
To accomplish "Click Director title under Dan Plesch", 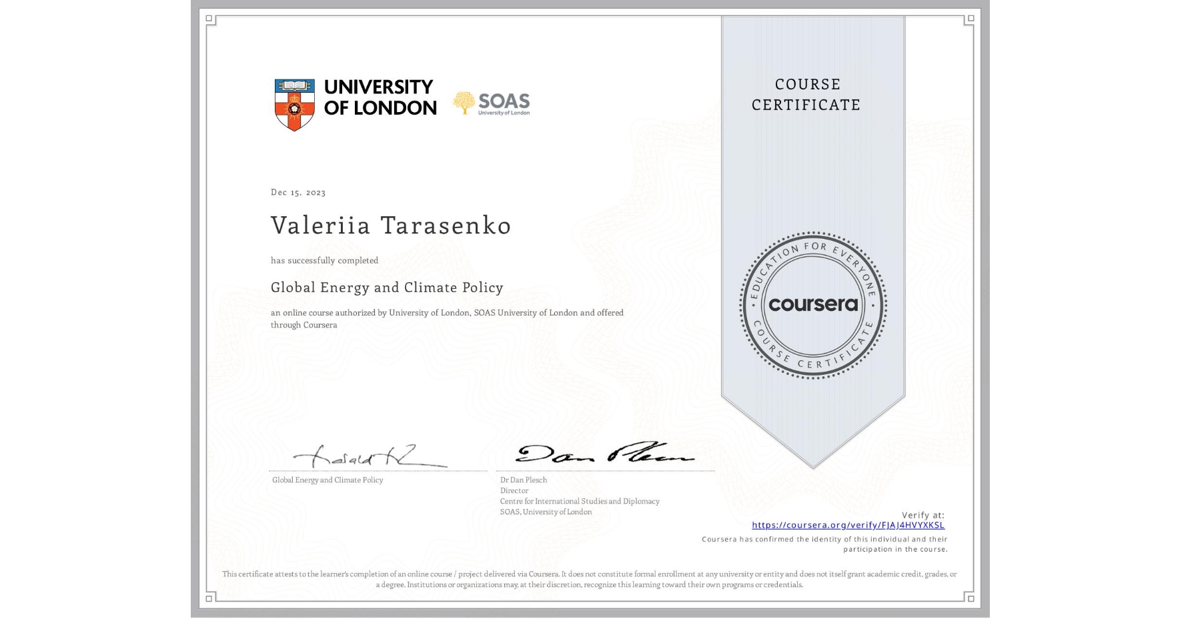I will 514,490.
